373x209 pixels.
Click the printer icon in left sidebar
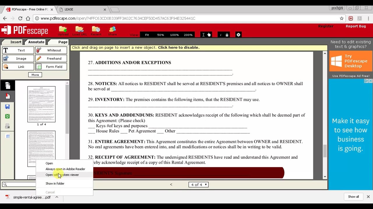point(8,126)
